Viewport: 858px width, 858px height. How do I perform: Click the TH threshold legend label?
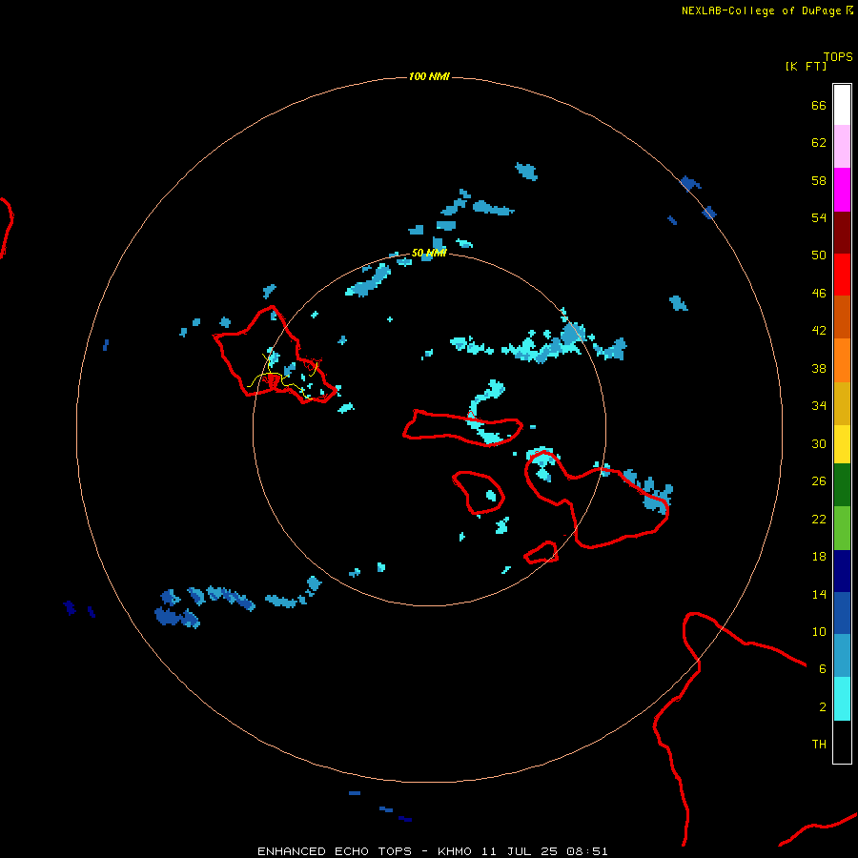pos(819,745)
